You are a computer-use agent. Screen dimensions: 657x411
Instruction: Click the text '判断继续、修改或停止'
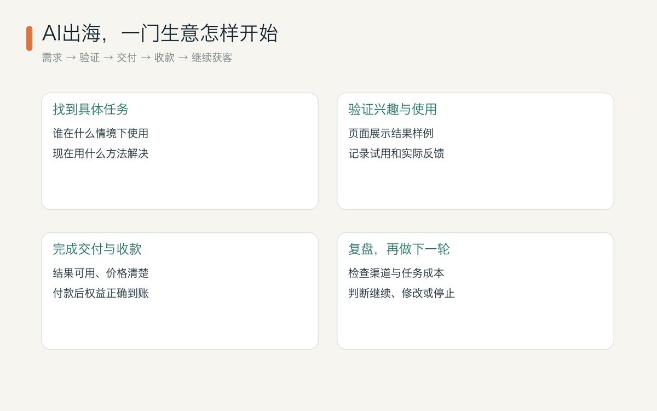(402, 293)
